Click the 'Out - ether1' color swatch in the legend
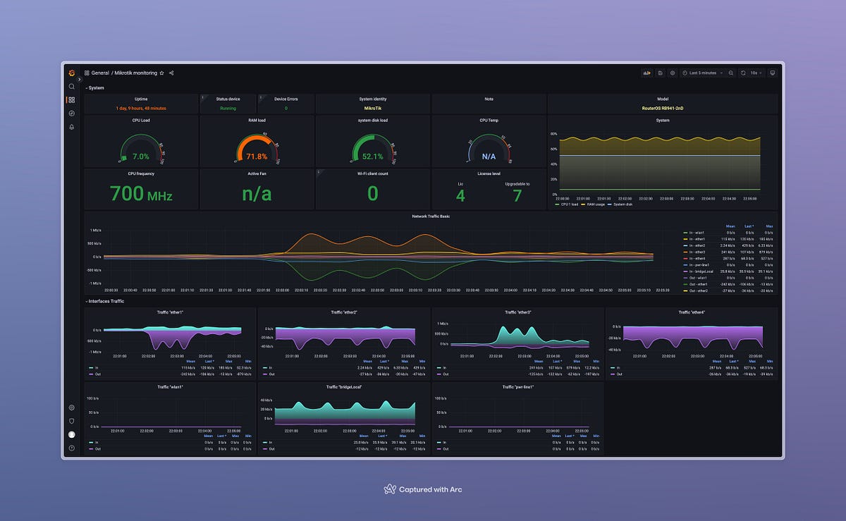The image size is (846, 521). (x=685, y=284)
